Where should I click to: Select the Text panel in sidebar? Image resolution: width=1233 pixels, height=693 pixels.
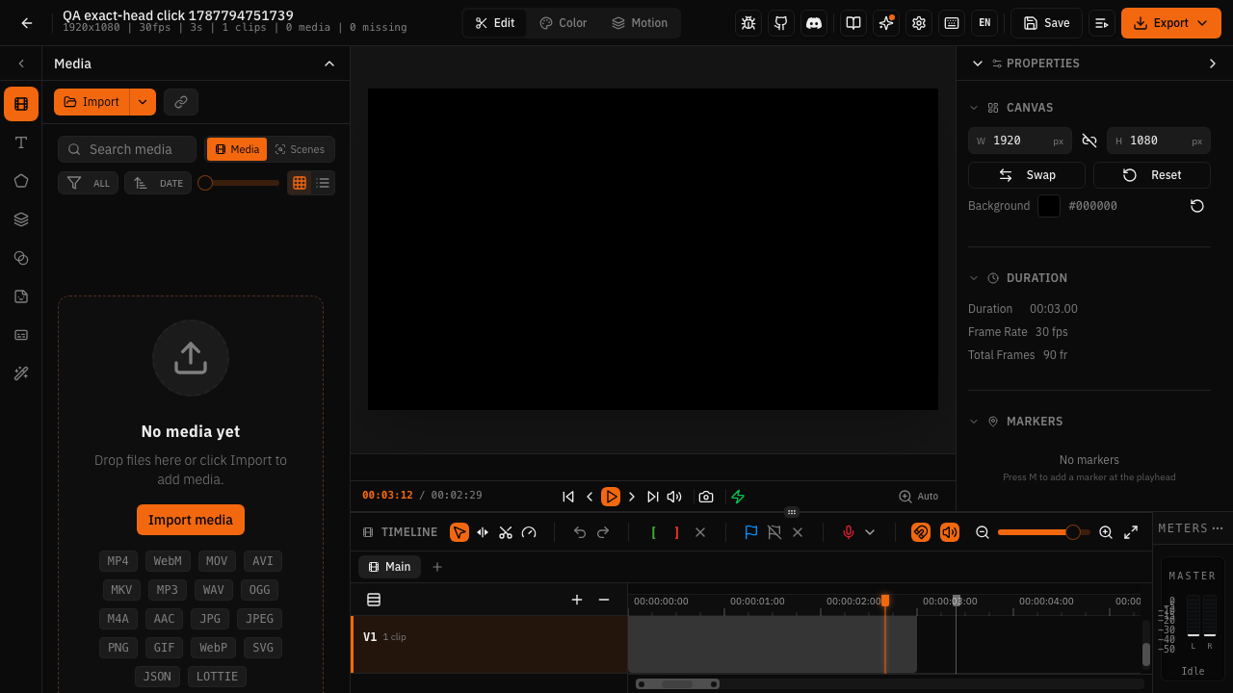click(21, 142)
